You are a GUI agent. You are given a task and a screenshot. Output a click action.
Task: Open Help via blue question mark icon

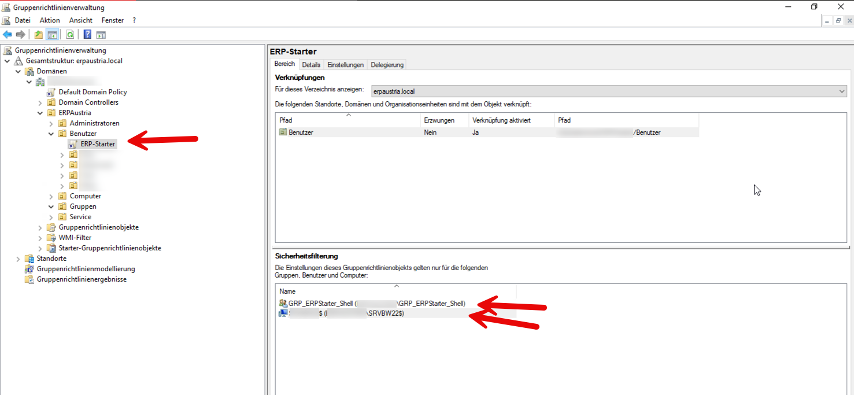[87, 35]
